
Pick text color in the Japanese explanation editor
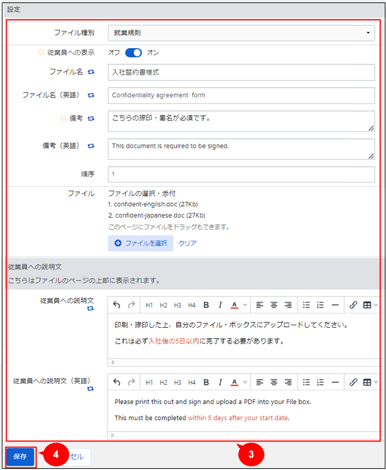click(235, 305)
